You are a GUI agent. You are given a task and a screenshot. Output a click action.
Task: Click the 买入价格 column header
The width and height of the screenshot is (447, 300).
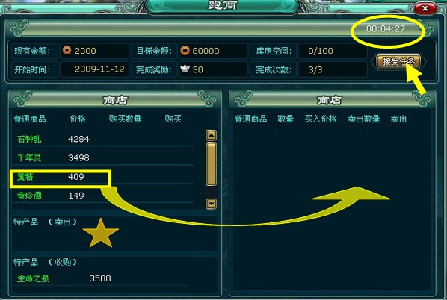pyautogui.click(x=321, y=119)
